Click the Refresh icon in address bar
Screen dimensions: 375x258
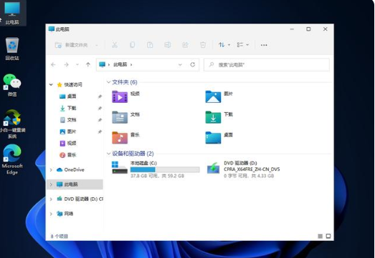click(x=193, y=64)
